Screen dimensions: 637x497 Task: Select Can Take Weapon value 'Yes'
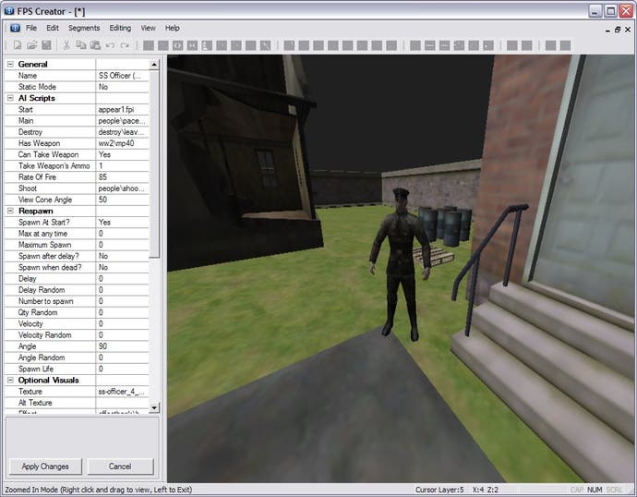[x=123, y=154]
